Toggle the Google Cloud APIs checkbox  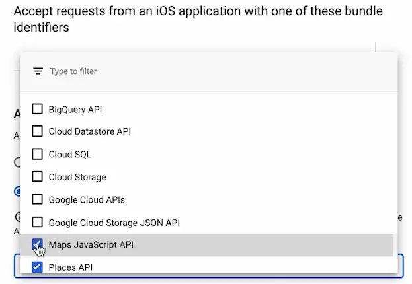(x=37, y=199)
